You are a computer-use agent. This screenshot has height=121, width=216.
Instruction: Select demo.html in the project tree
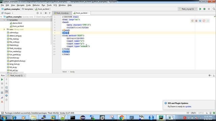point(17,23)
